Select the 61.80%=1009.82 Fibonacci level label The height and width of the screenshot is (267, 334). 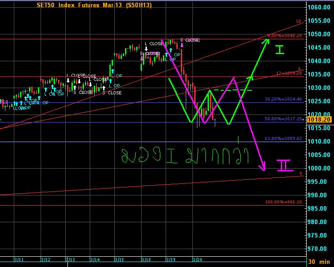[286, 139]
